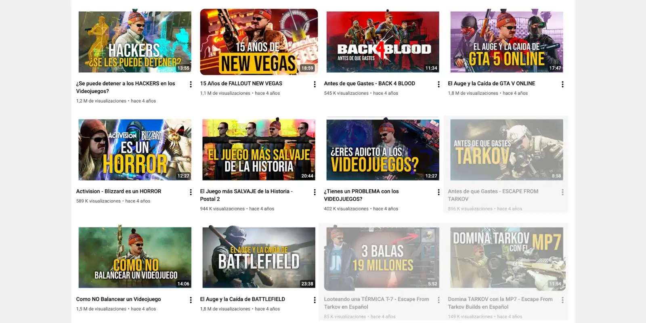Open title link 15 Años de FALLOUT NEW VEGAS
Image resolution: width=646 pixels, height=323 pixels.
(x=241, y=84)
